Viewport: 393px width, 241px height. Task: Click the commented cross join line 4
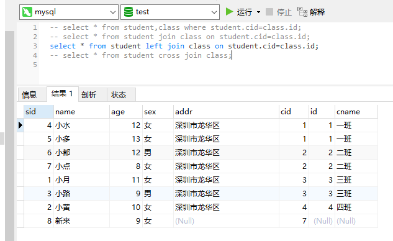pyautogui.click(x=140, y=55)
